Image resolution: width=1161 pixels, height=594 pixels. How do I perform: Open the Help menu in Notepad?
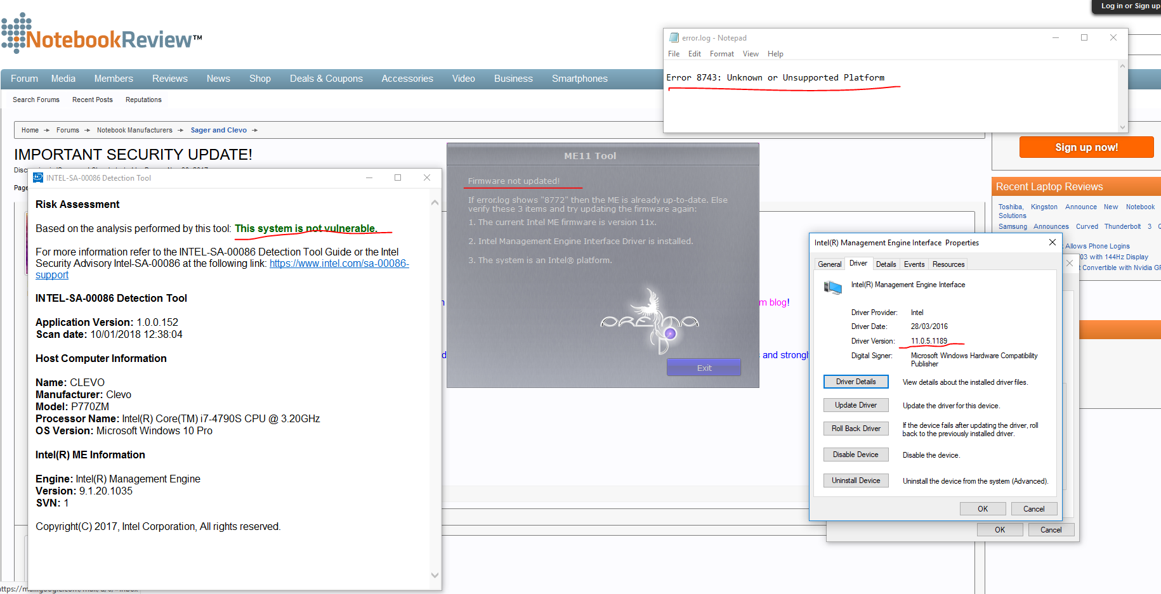[x=775, y=54]
